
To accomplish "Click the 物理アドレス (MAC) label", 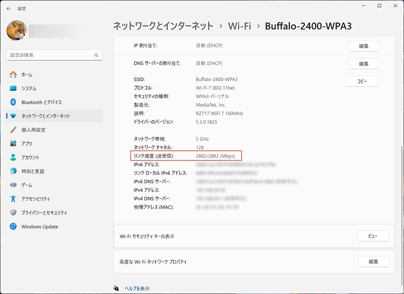I will [154, 207].
